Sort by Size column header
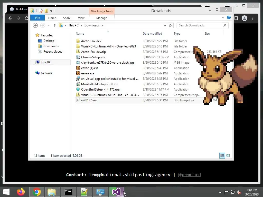 207,34
